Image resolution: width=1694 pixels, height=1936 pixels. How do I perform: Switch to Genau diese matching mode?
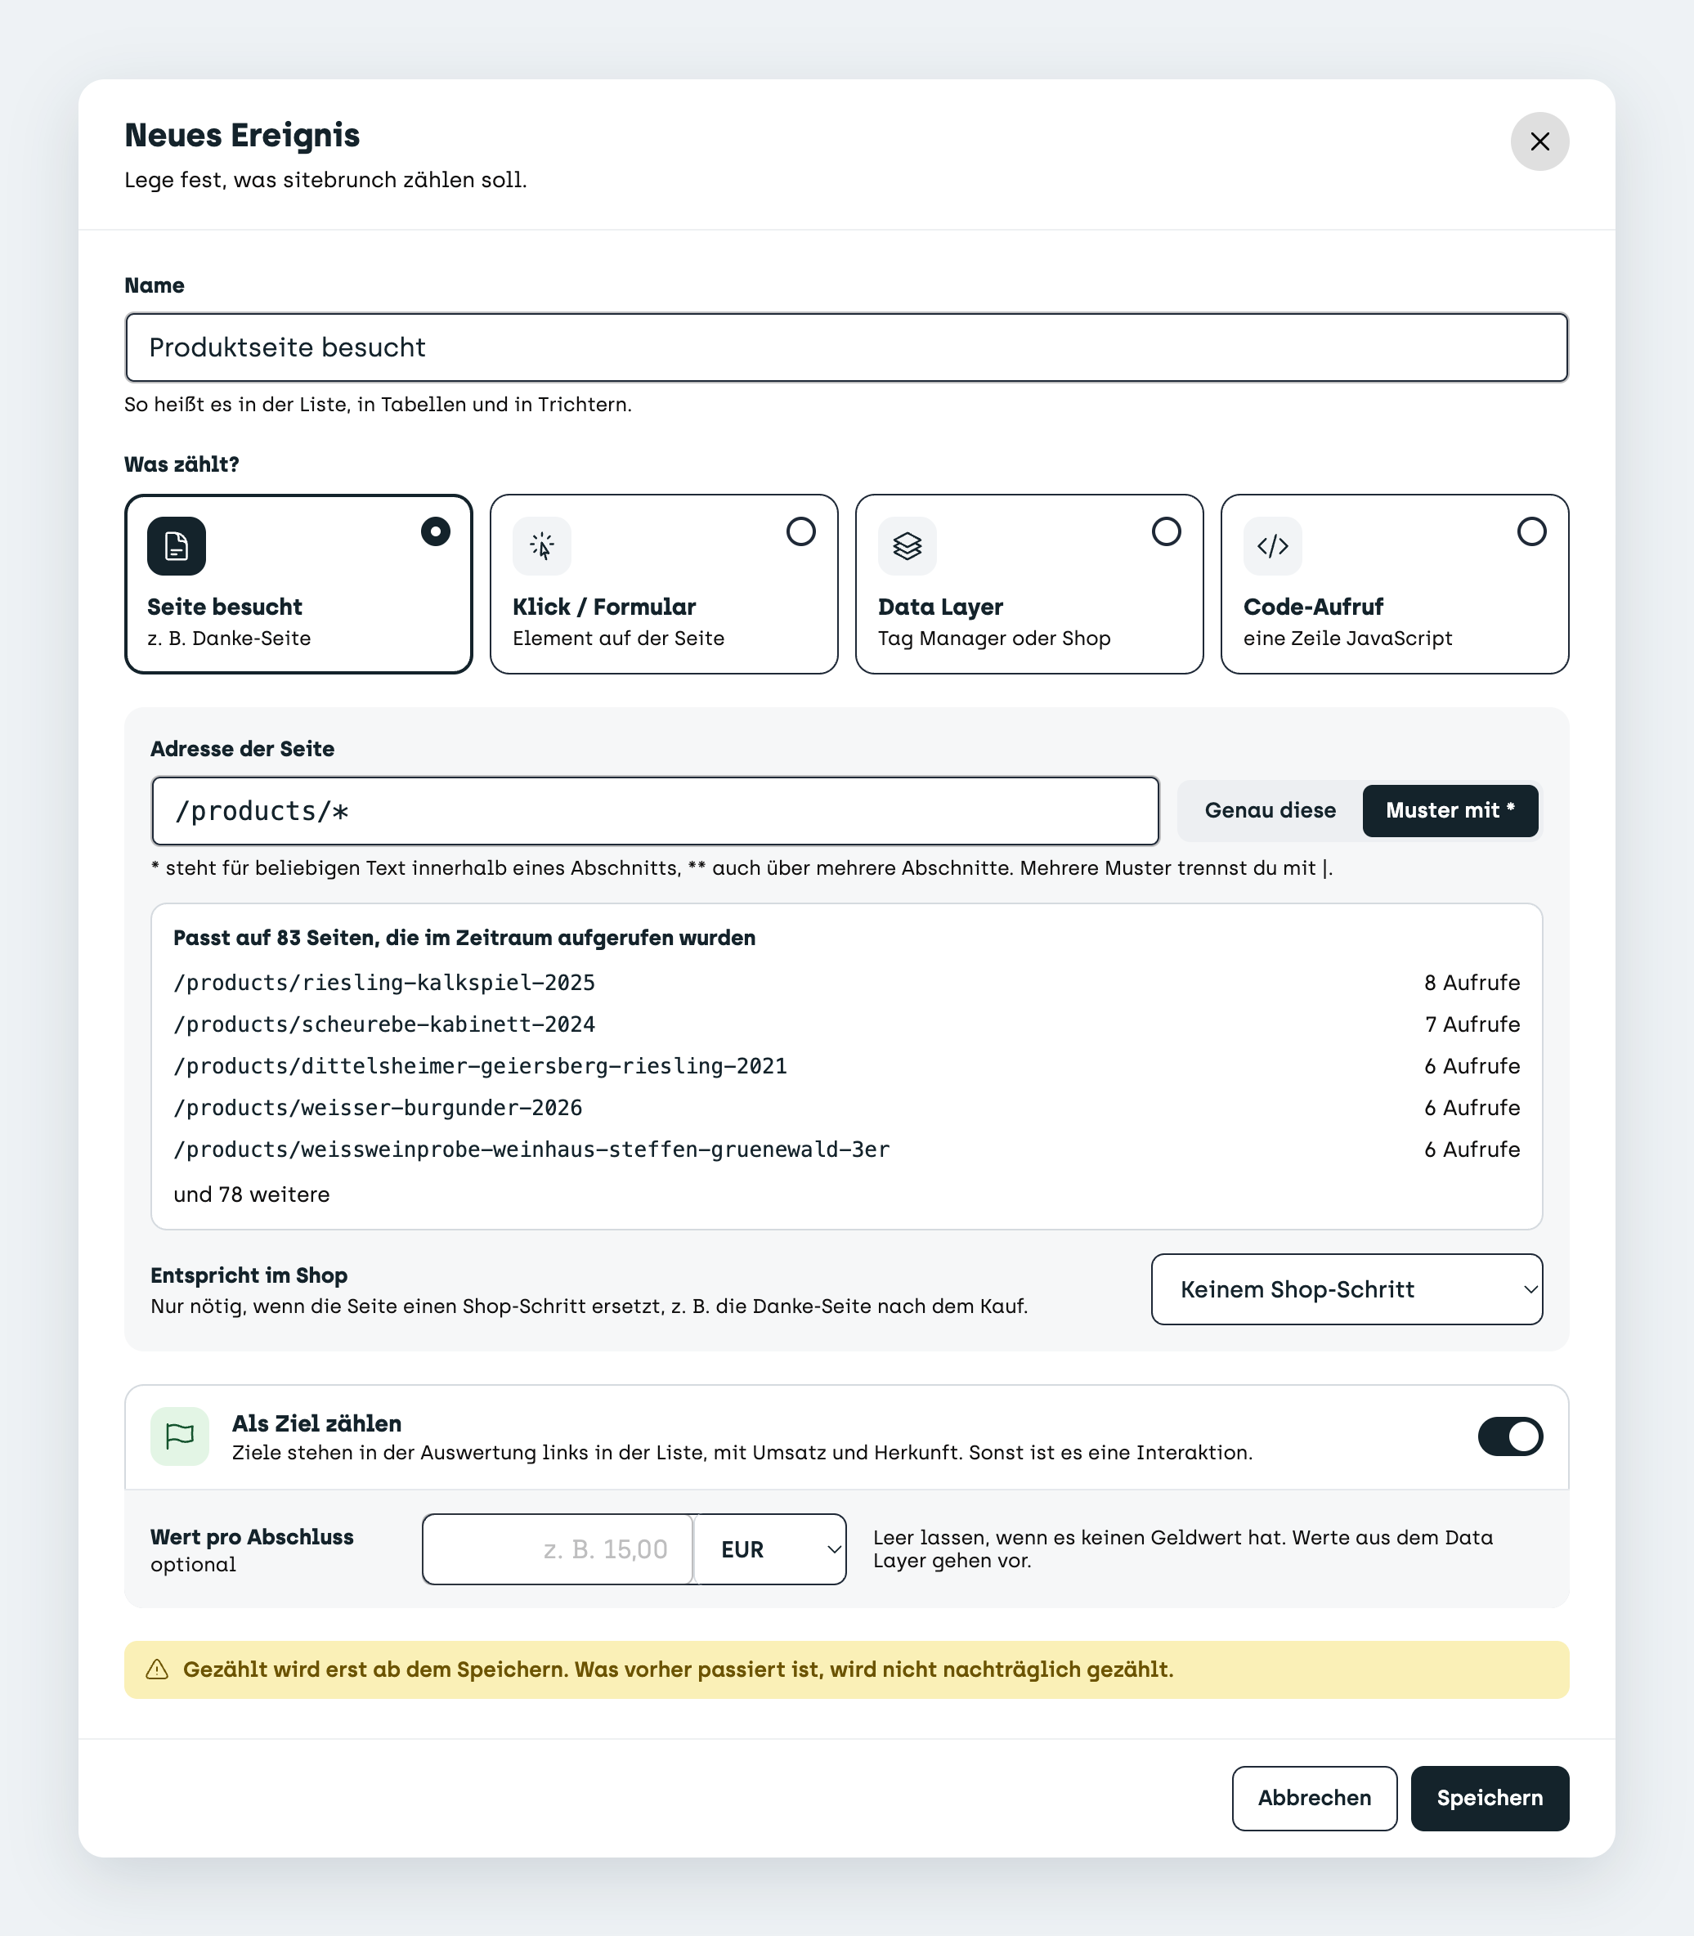click(x=1270, y=810)
